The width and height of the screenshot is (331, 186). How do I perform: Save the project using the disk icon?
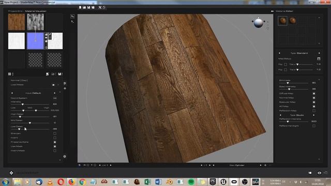coord(88,7)
